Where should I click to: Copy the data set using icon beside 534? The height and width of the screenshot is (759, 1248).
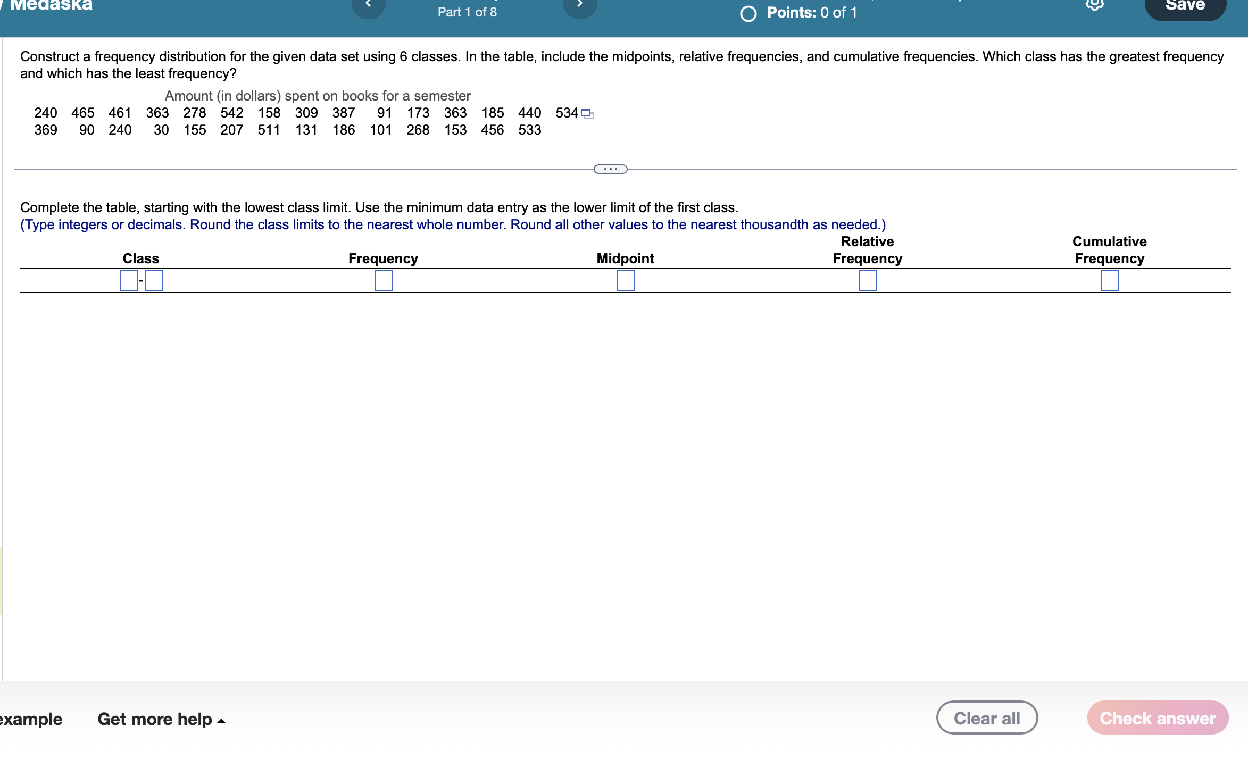pos(587,112)
